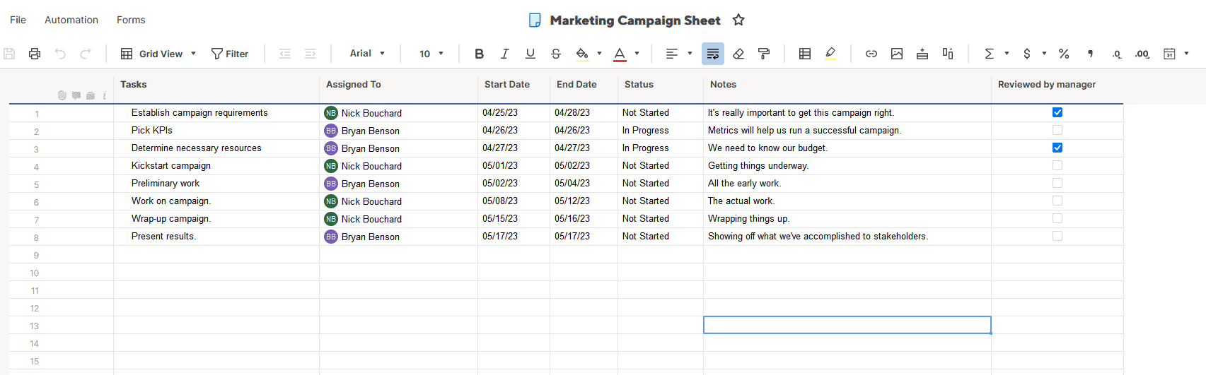Check Reviewed by manager for Pick KPIs

pyautogui.click(x=1057, y=130)
